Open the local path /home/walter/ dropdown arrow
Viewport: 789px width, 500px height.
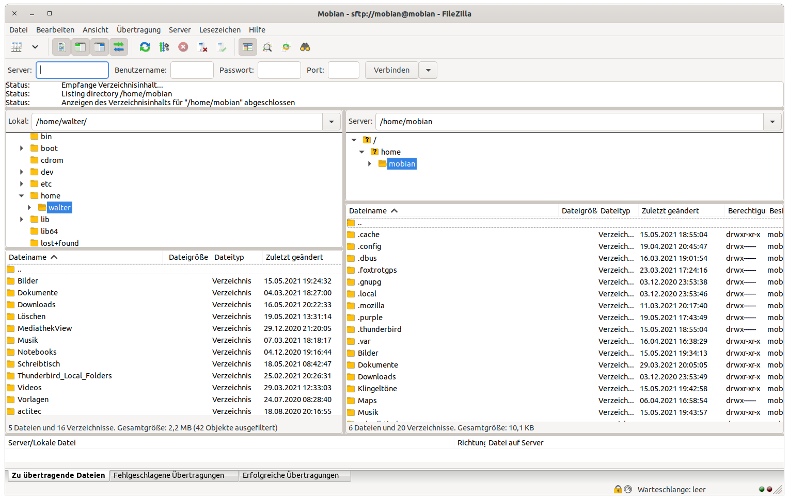point(332,122)
